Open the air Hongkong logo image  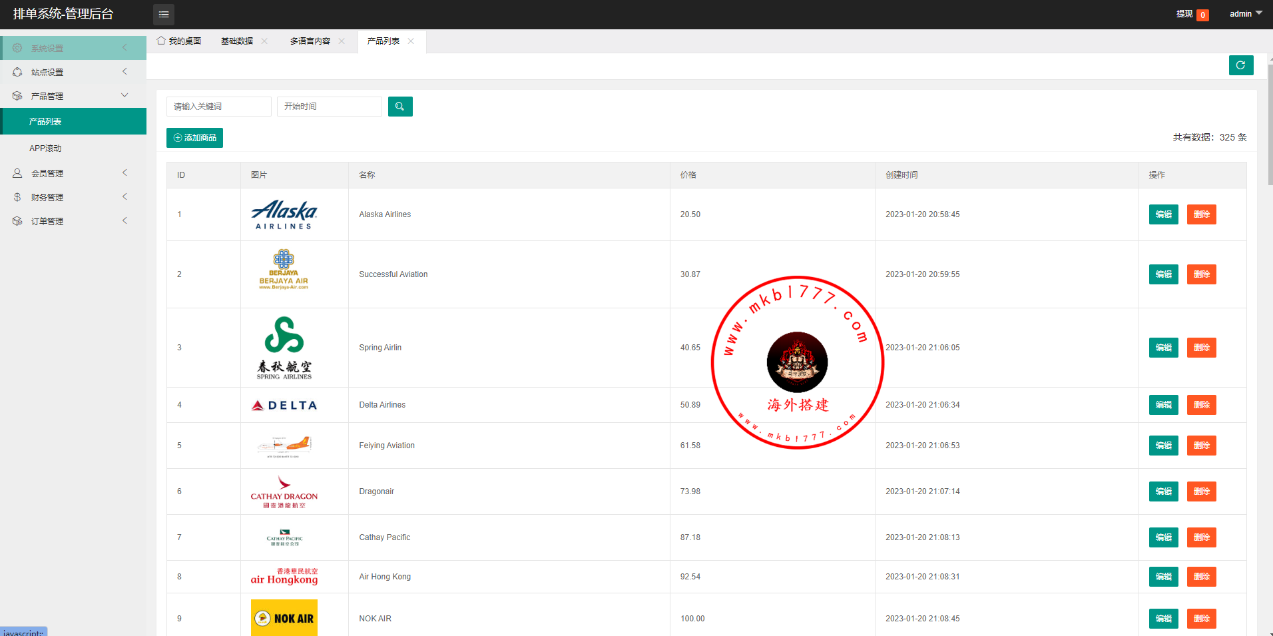tap(284, 577)
